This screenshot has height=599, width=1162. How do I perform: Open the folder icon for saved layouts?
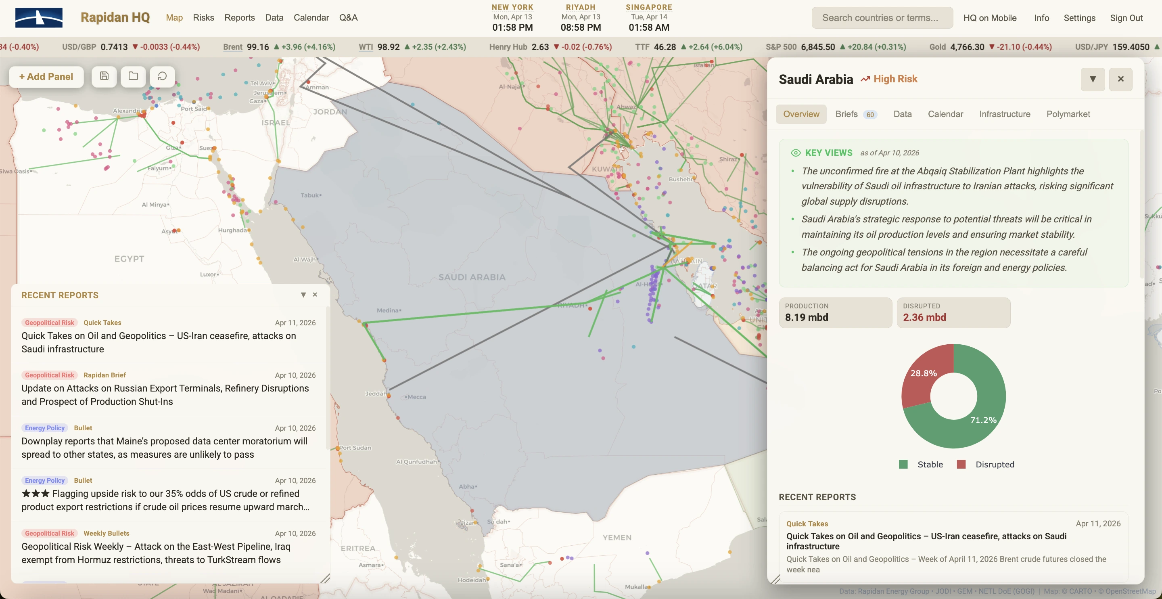[133, 76]
